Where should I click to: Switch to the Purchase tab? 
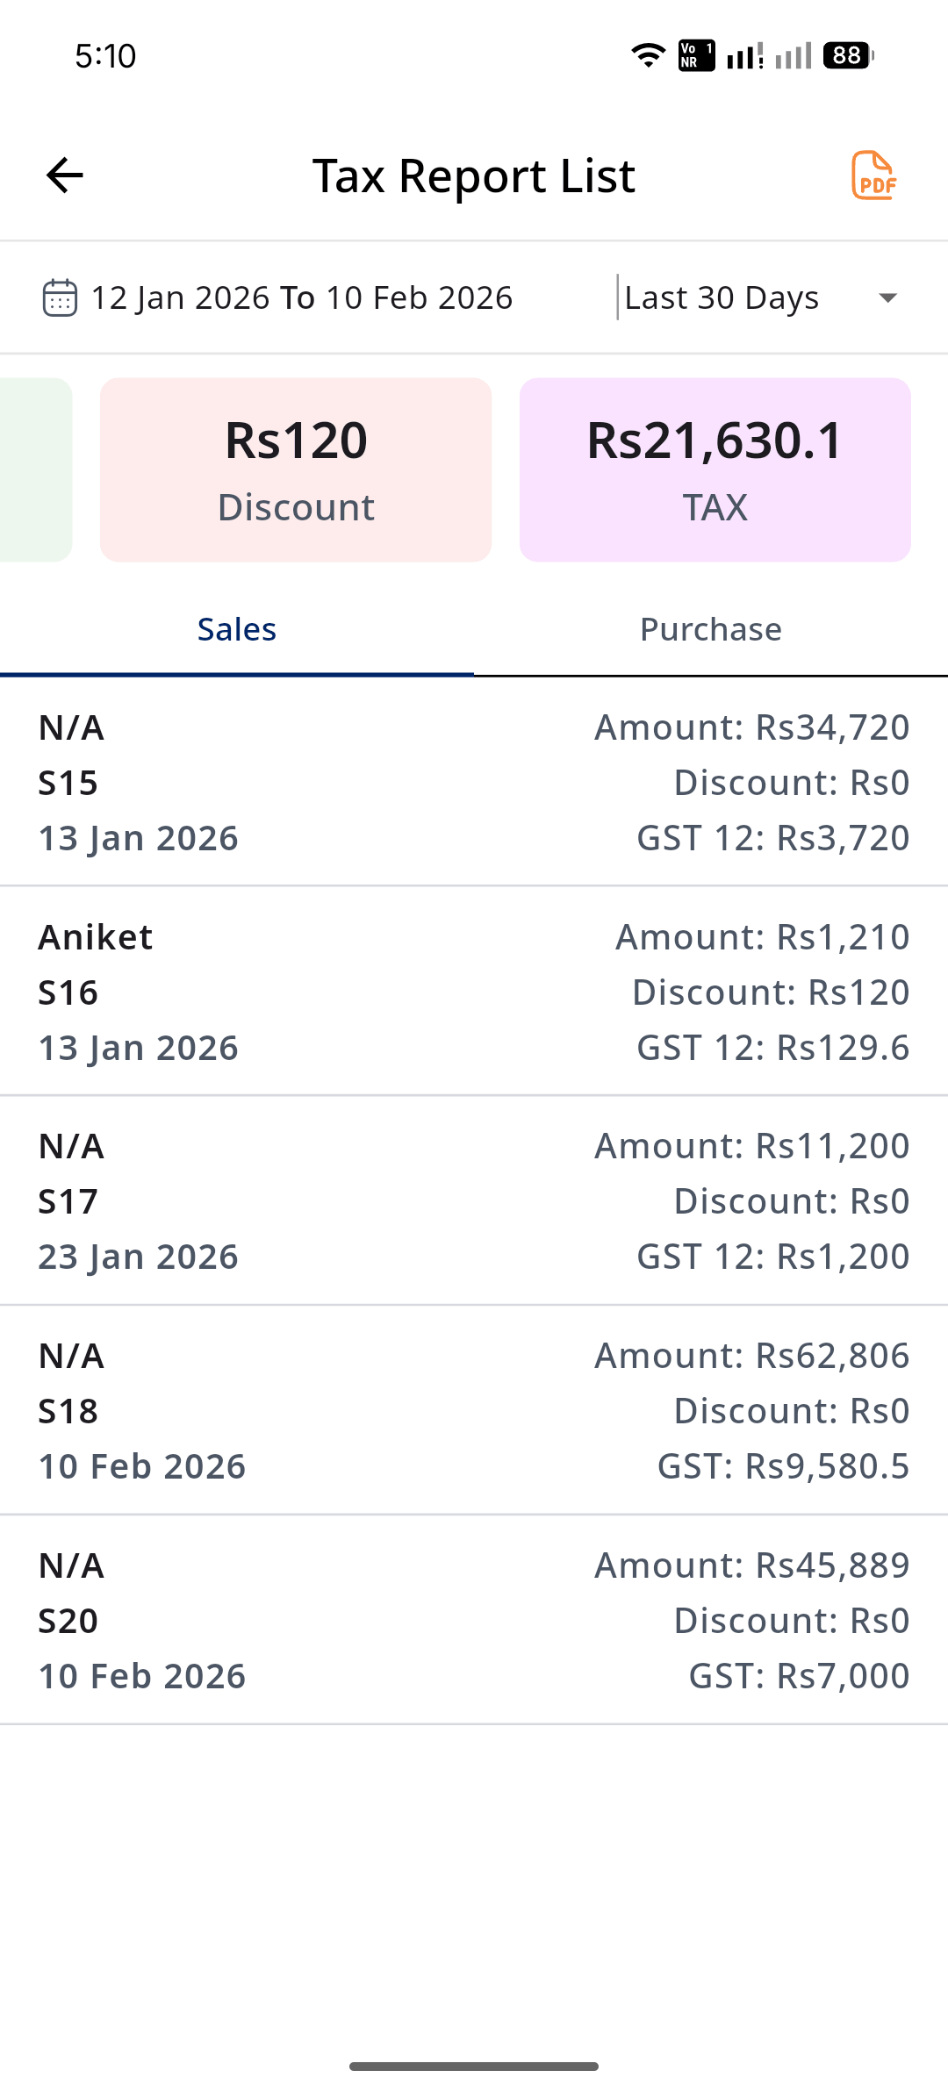[711, 629]
